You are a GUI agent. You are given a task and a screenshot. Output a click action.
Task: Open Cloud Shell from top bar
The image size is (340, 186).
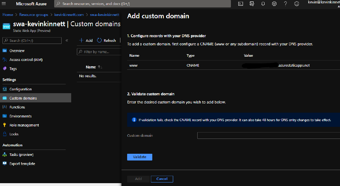(x=240, y=4)
